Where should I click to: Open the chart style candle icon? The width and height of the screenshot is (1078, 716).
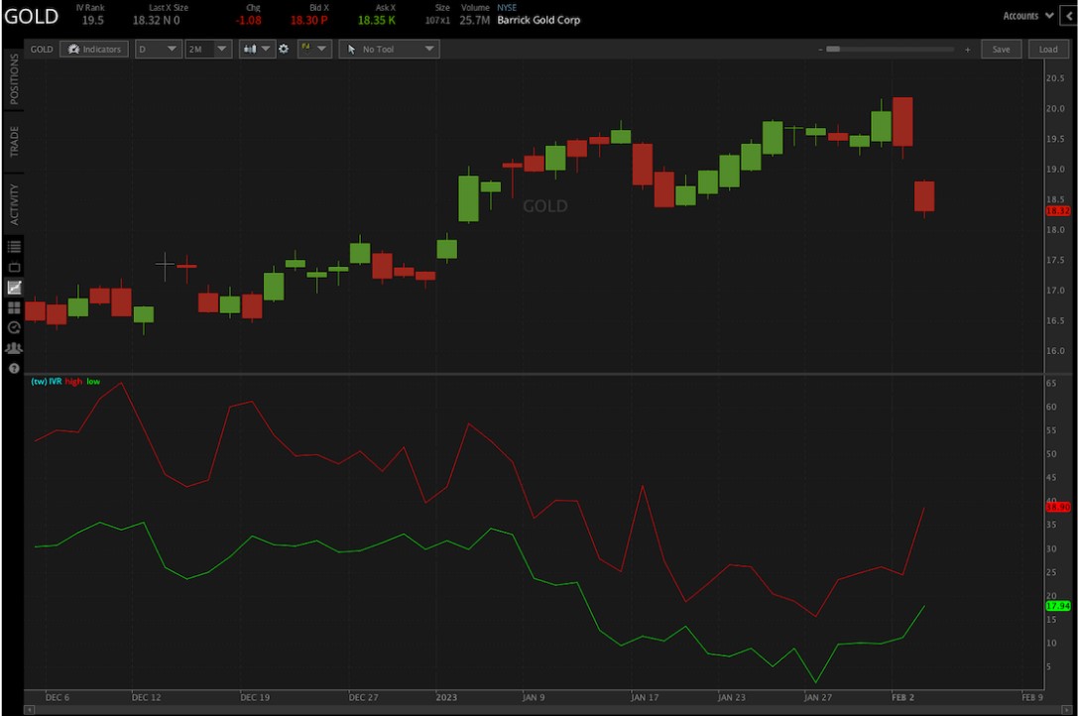(x=248, y=49)
